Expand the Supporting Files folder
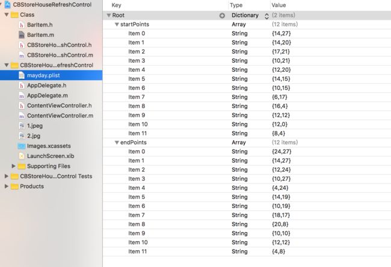The height and width of the screenshot is (267, 391). (13, 166)
